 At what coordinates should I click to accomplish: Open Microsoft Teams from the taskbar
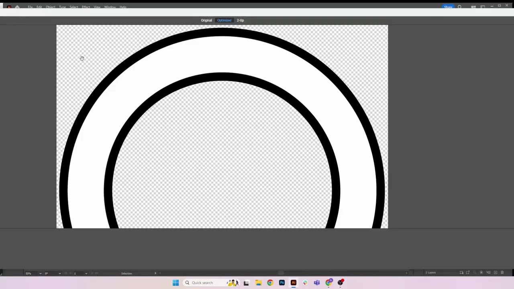click(x=317, y=283)
